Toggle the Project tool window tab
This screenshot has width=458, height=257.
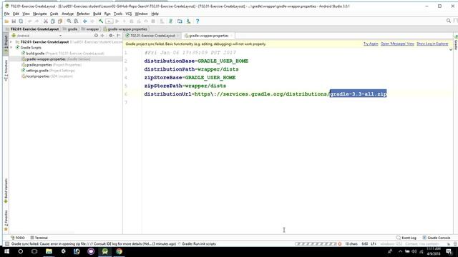pos(6,44)
